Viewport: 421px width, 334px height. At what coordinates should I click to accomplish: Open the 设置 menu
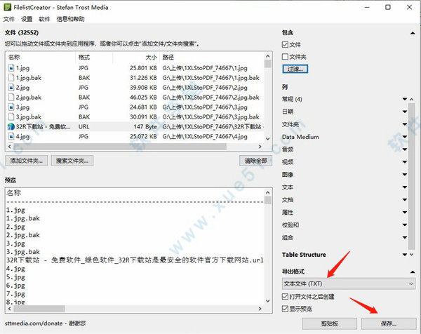coord(27,20)
